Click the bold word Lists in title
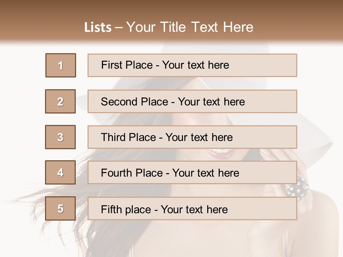This screenshot has width=343, height=257. pyautogui.click(x=98, y=27)
